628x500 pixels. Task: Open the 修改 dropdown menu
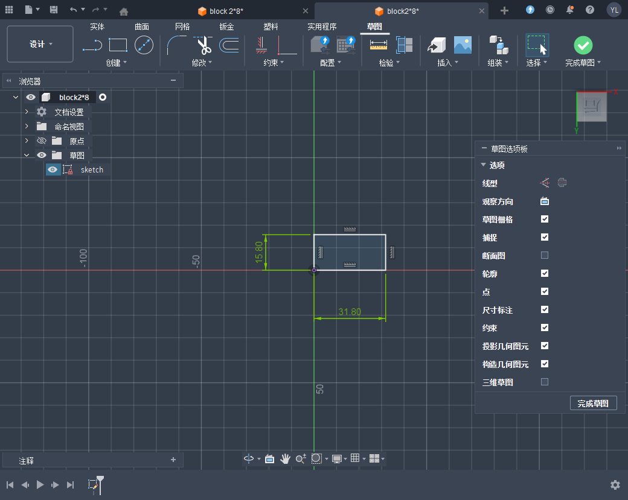(202, 62)
